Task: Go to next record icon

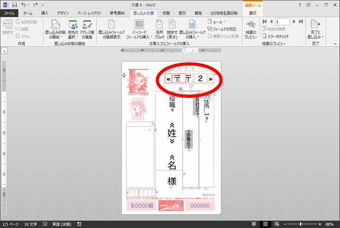Action: (x=294, y=21)
